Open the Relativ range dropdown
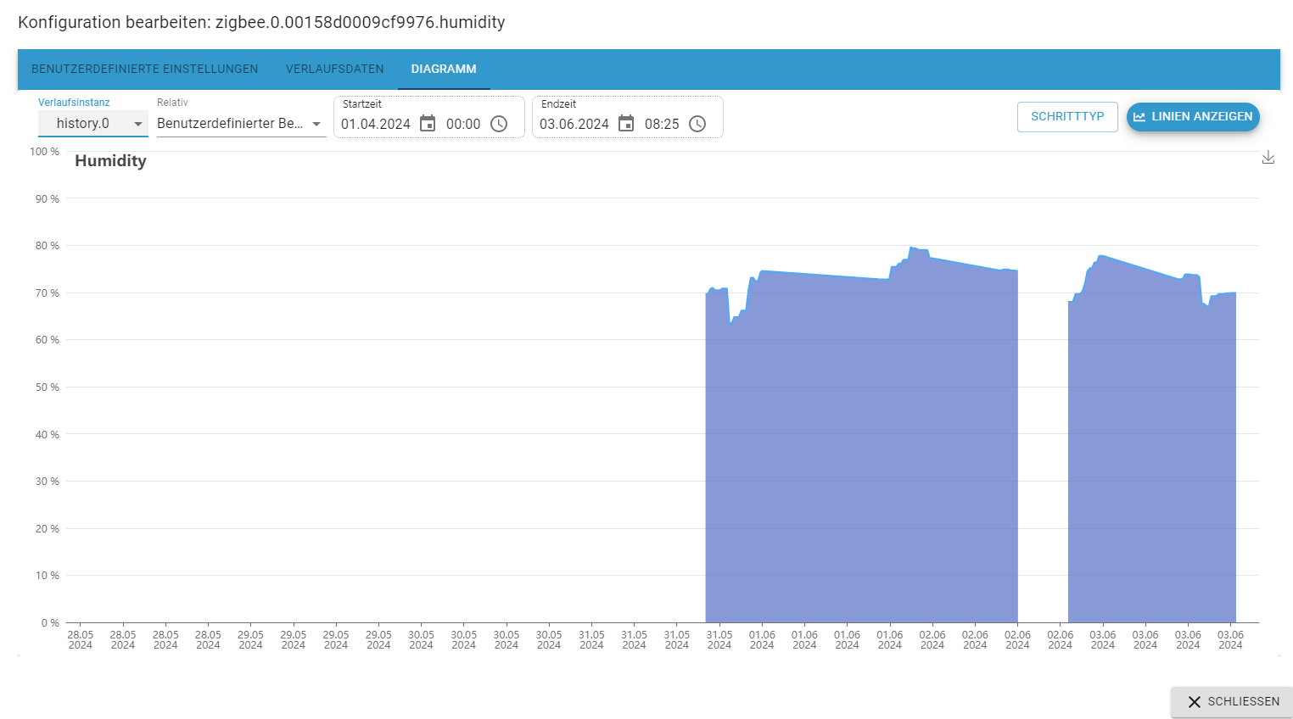 point(241,124)
